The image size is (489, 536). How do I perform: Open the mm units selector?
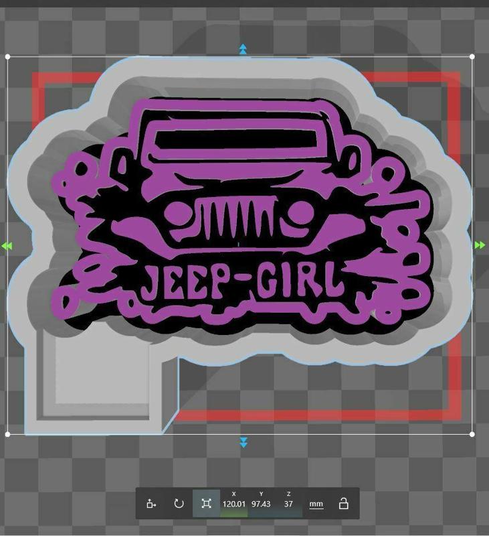tap(316, 504)
